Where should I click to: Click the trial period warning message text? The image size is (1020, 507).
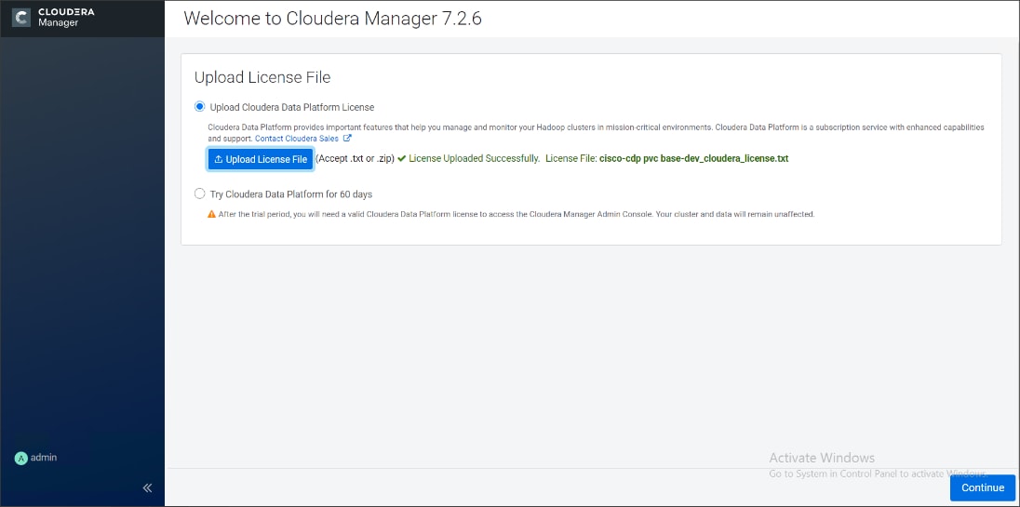tap(517, 214)
